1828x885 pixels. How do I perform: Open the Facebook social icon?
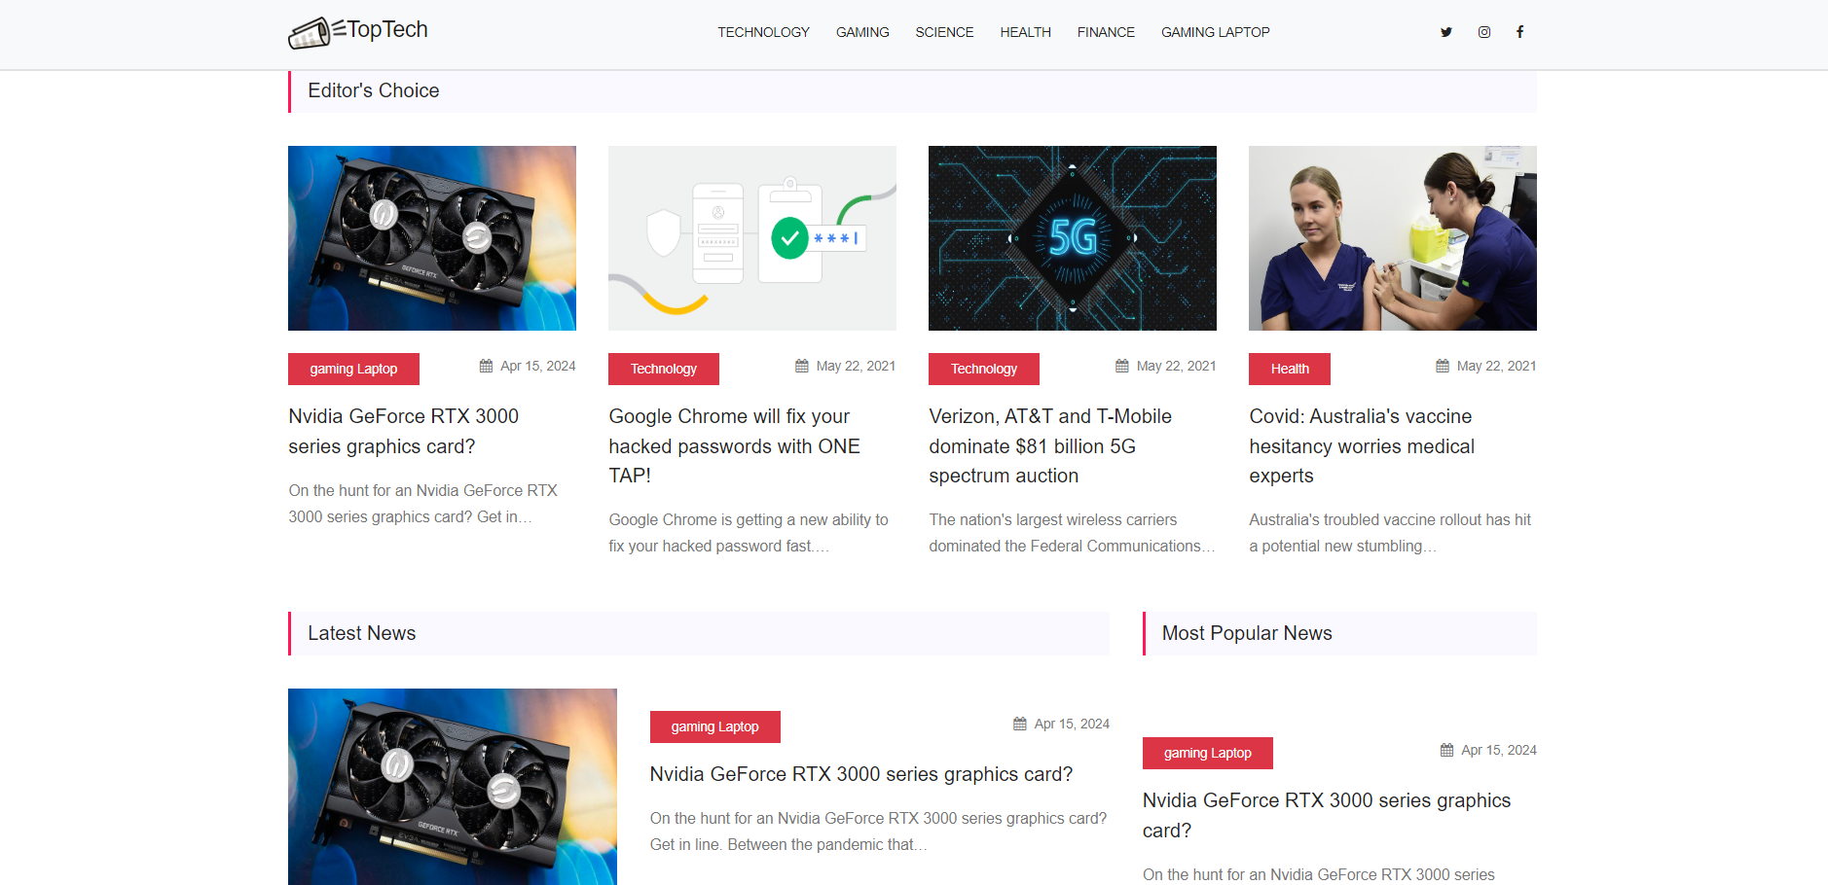(x=1519, y=32)
